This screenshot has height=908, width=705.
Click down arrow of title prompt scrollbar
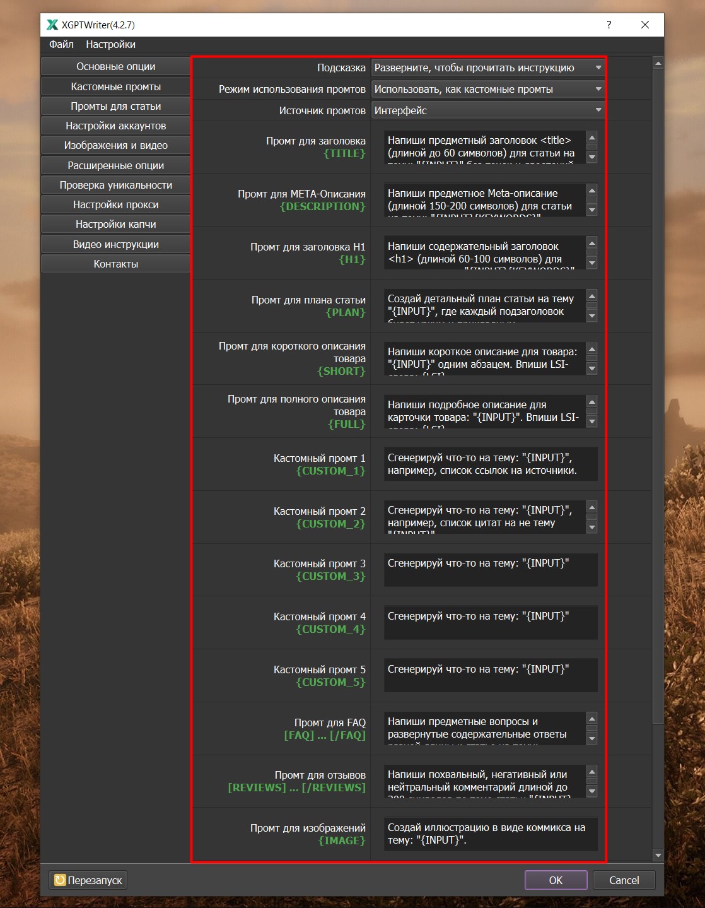[591, 157]
